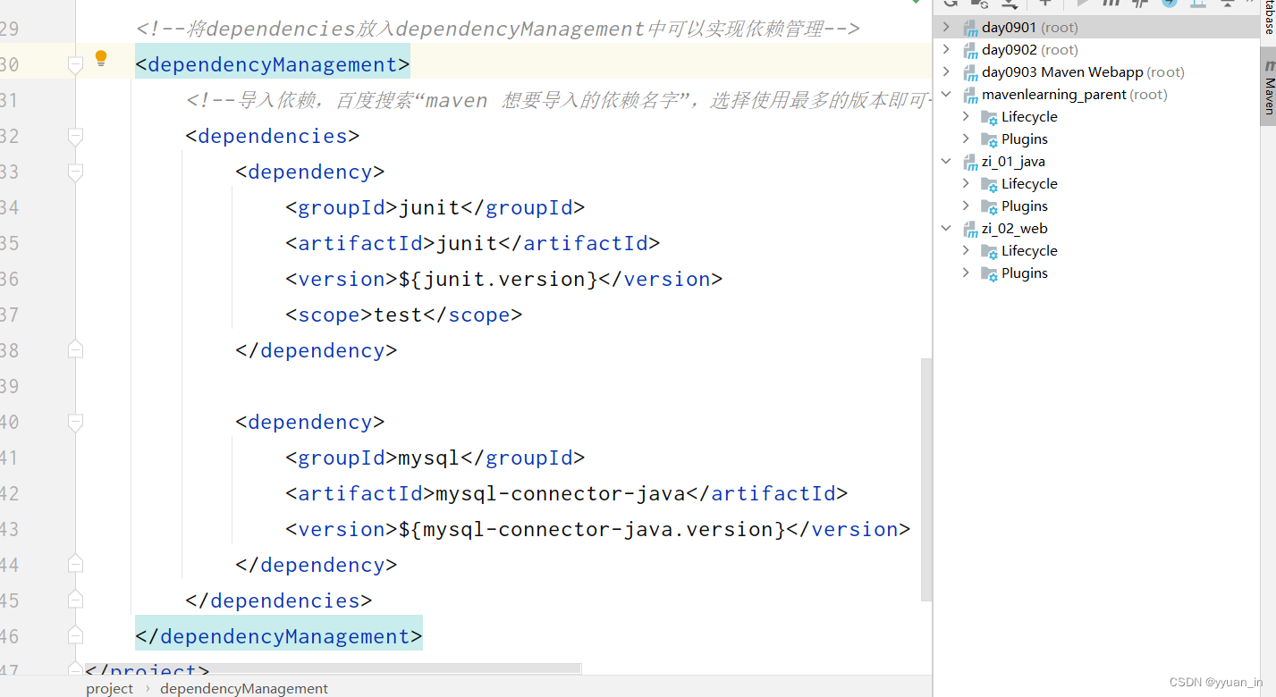Click Lifecycle folder icon under mavenlearning_parent

point(989,117)
